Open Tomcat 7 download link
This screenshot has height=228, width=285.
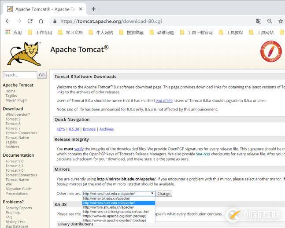click(x=13, y=128)
